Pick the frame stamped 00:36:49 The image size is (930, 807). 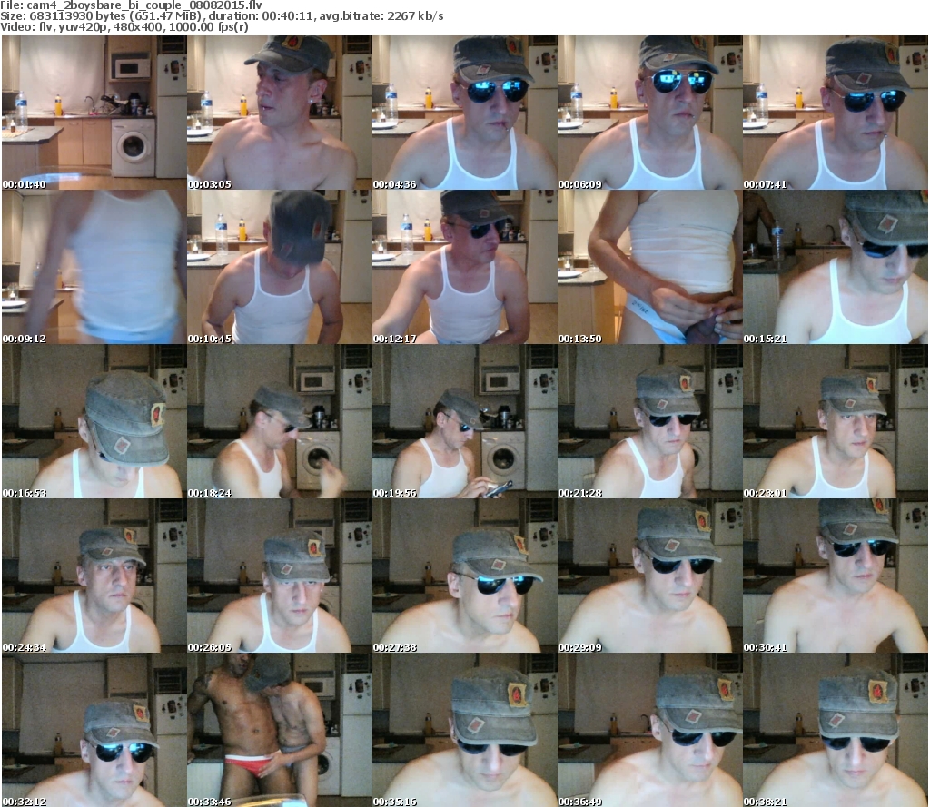pos(649,730)
